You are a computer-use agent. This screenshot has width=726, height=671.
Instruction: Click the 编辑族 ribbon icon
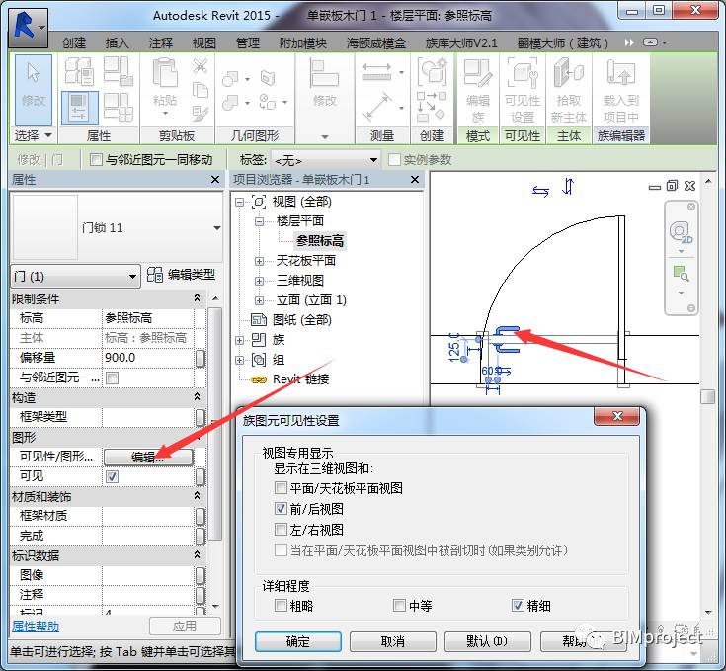tap(478, 90)
